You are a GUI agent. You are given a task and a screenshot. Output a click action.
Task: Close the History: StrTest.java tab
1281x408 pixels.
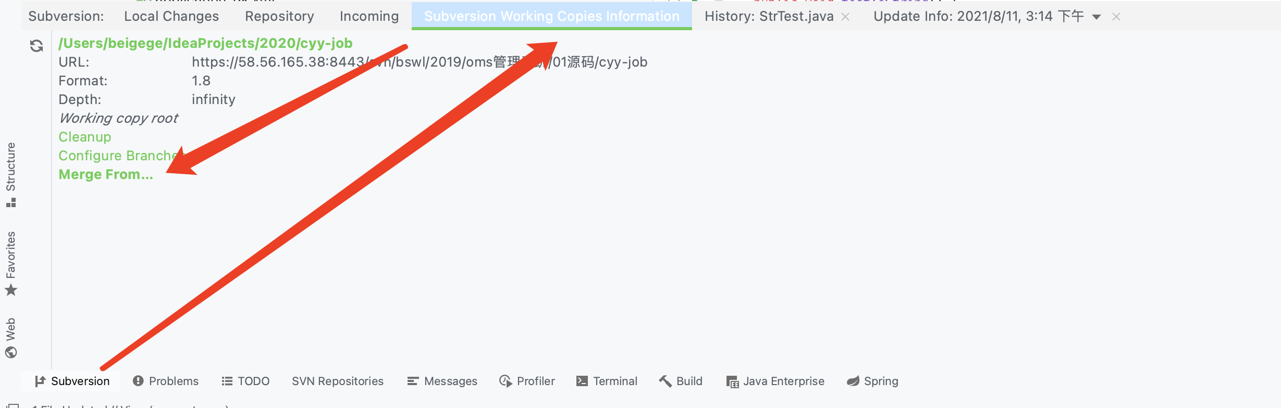point(845,17)
